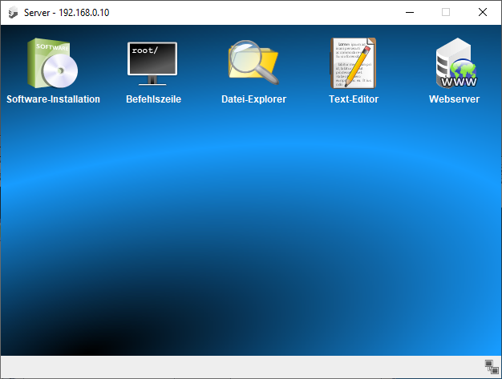This screenshot has width=502, height=379.
Task: Launch the Befehlszeile terminal icon
Action: (x=152, y=63)
